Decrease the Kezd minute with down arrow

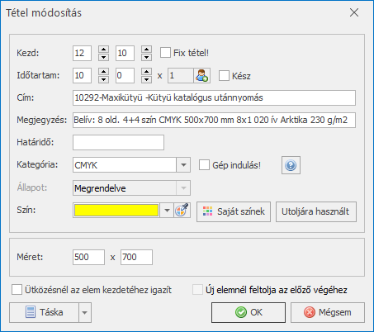pyautogui.click(x=146, y=57)
